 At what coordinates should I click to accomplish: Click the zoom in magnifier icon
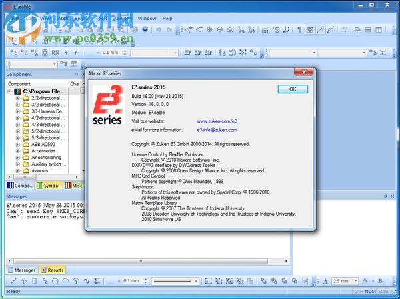(189, 29)
